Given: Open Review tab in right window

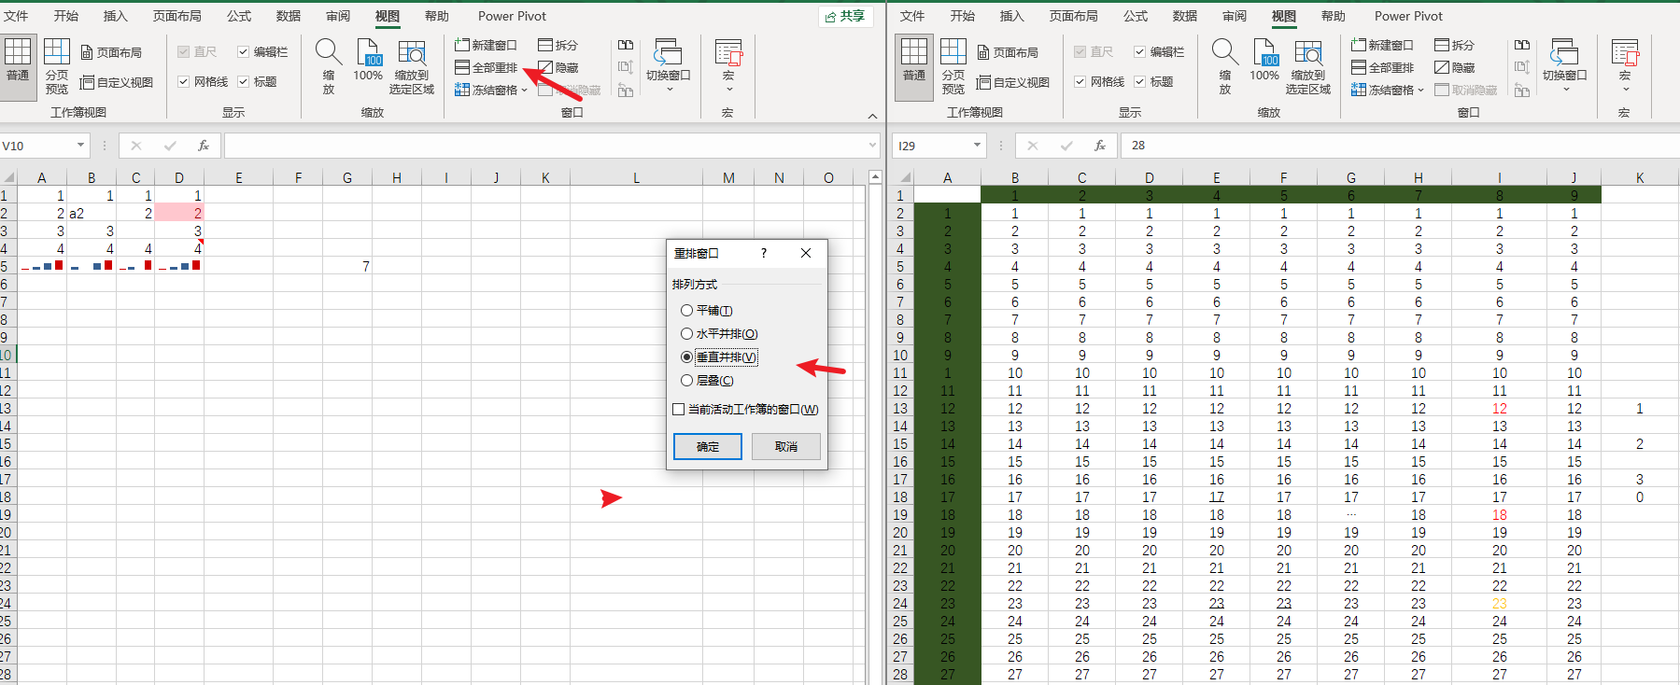Looking at the screenshot, I should click(x=1235, y=16).
